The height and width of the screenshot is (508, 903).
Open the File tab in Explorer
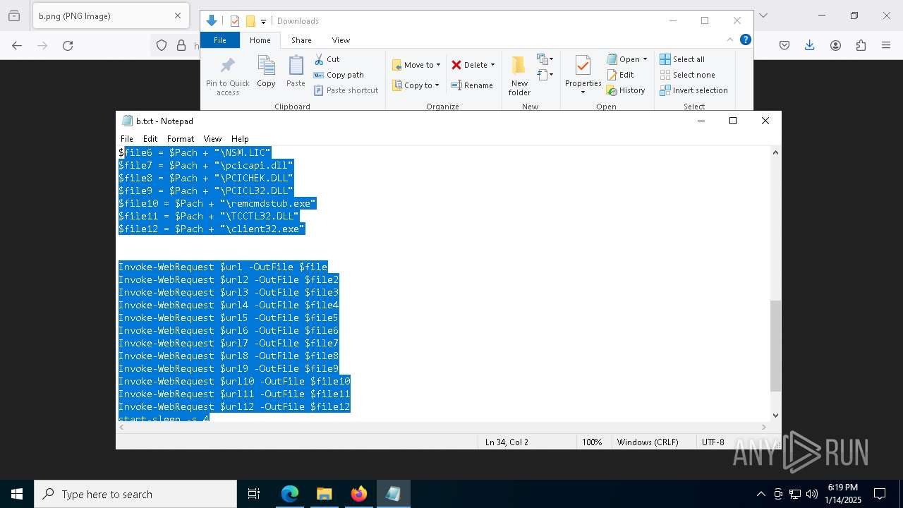(x=220, y=40)
